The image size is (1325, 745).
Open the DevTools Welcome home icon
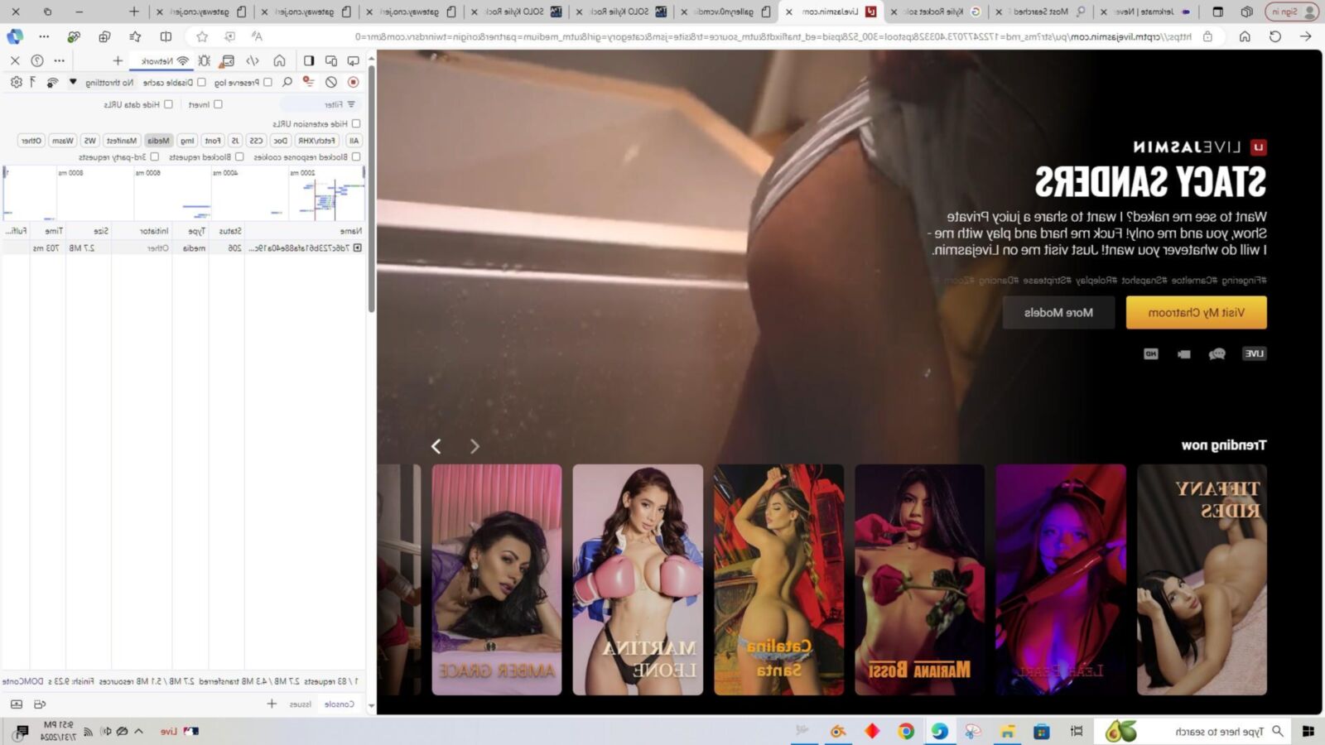[280, 60]
